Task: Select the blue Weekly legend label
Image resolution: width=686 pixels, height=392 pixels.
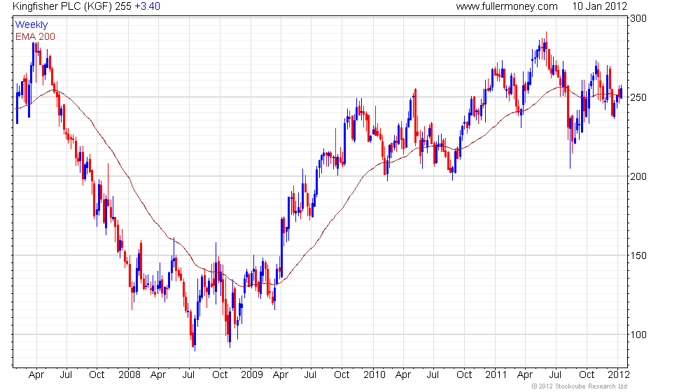Action: pos(31,25)
